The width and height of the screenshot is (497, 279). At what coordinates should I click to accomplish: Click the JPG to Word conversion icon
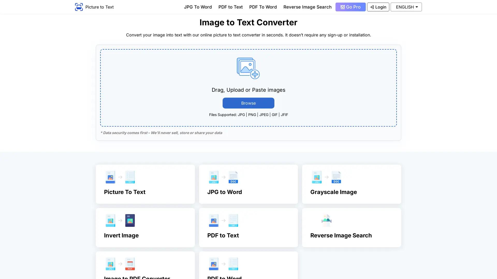click(x=223, y=177)
